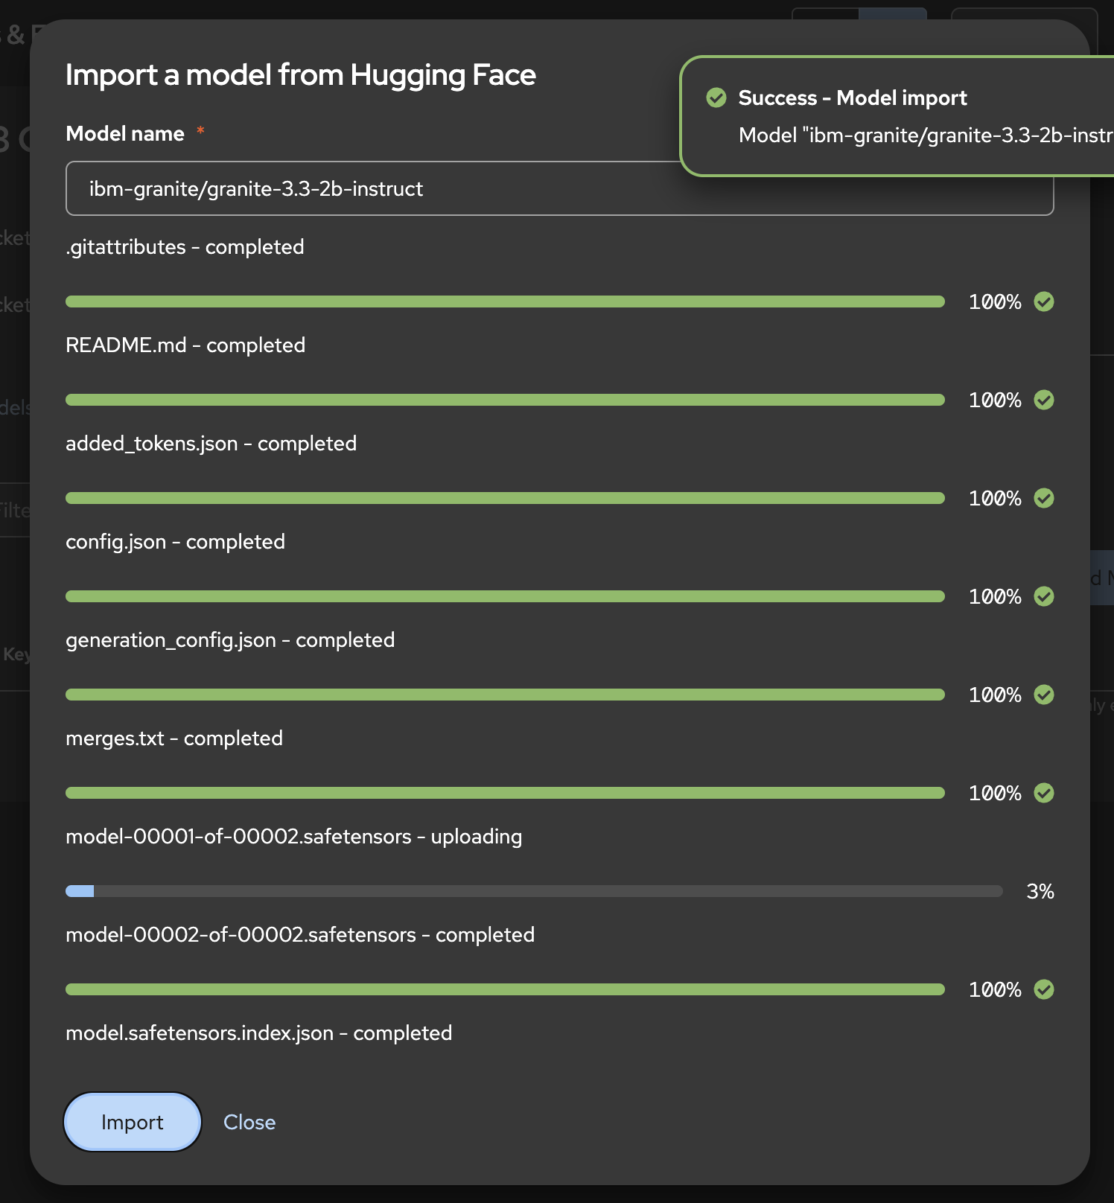Click the Close link
Viewport: 1114px width, 1203px height.
(249, 1122)
